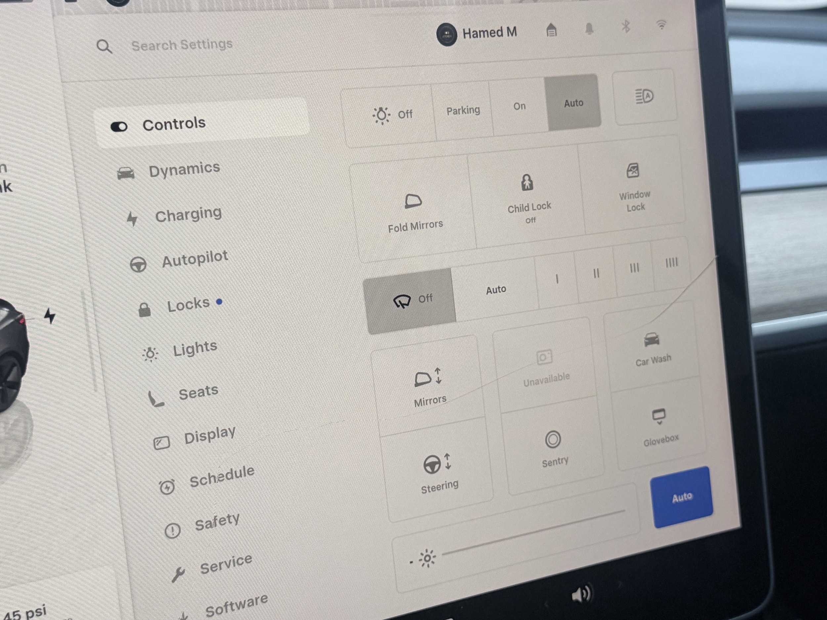Tap the Wi-Fi status icon
The image size is (827, 620).
click(661, 25)
